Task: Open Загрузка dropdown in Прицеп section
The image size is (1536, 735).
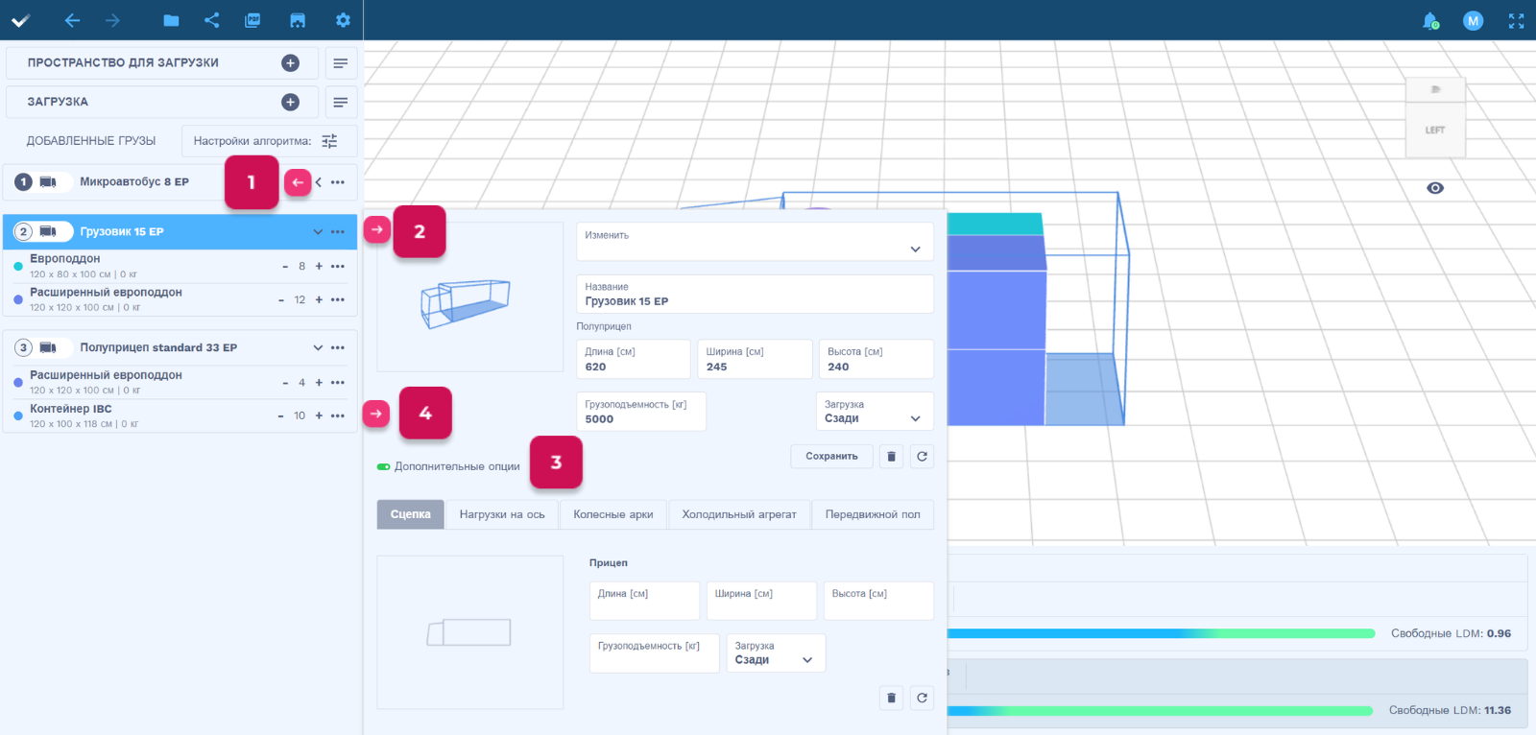Action: click(774, 653)
